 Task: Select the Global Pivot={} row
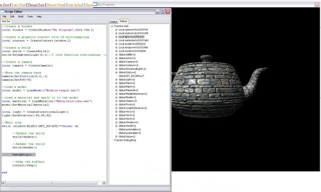127,105
